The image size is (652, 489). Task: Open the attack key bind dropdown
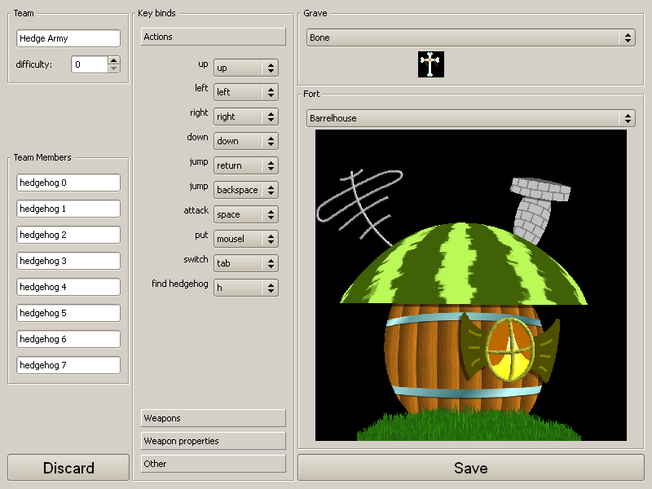click(x=245, y=214)
